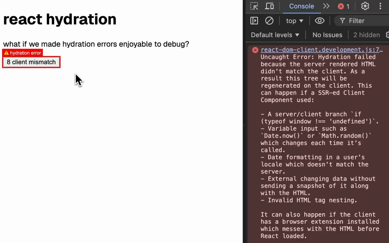Toggle the console sidebar panel icon

(254, 21)
